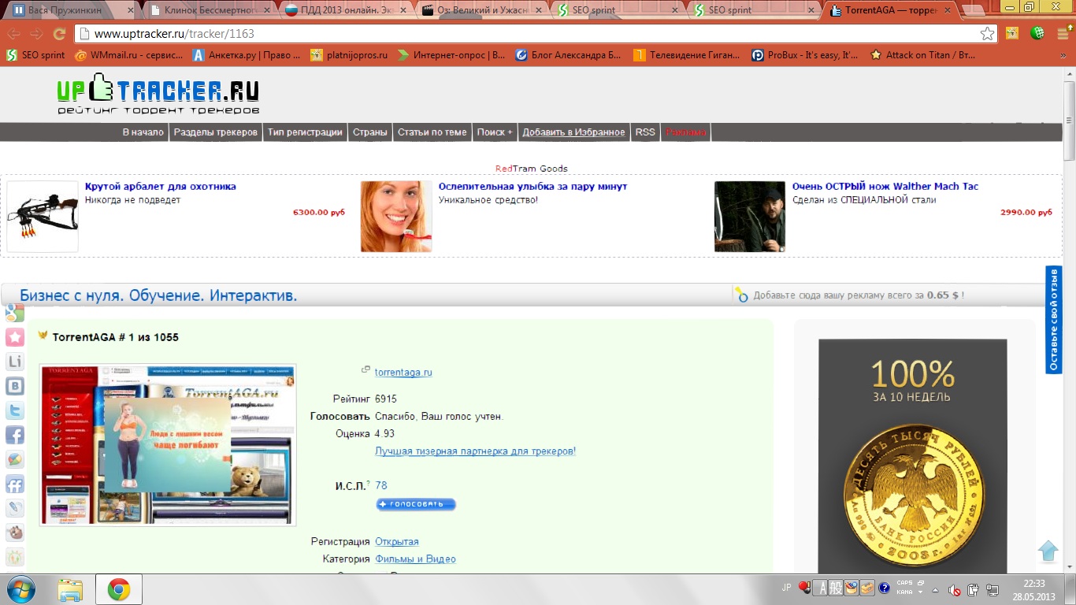Open the Windows Start menu
This screenshot has width=1076, height=605.
tap(20, 589)
